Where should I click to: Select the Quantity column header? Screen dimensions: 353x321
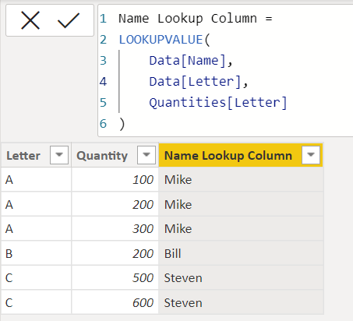click(115, 155)
